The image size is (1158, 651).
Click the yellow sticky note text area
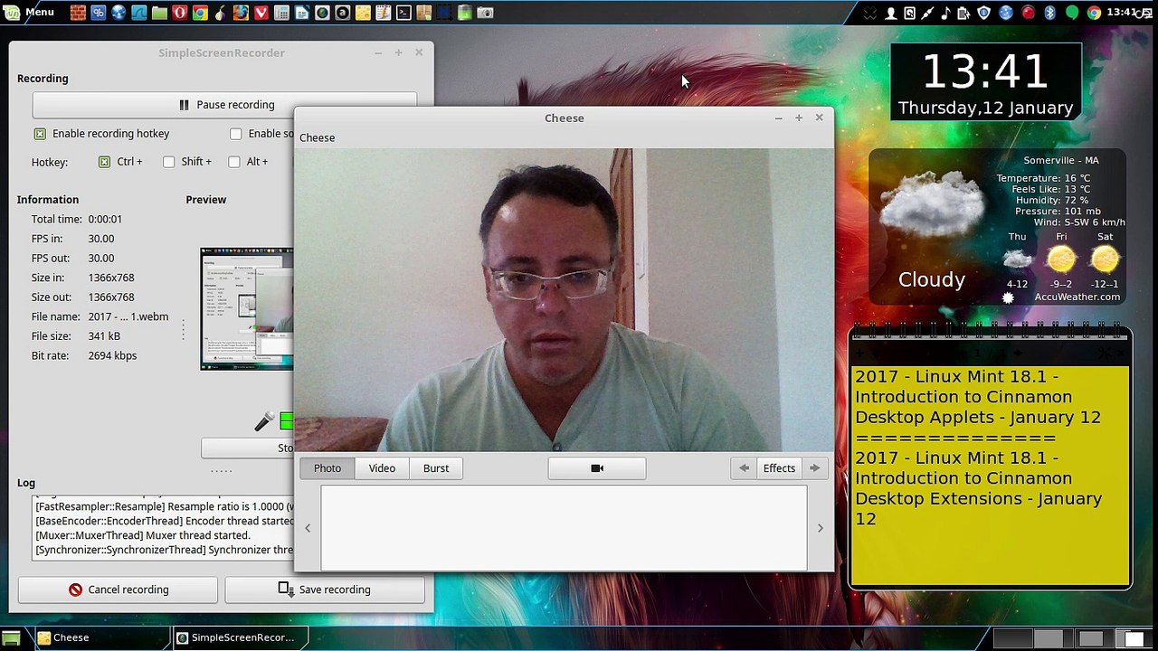coord(990,475)
